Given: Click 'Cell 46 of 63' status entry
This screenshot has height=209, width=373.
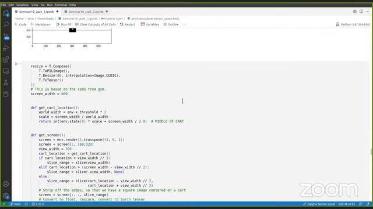Looking at the screenshot, I should coord(347,204).
